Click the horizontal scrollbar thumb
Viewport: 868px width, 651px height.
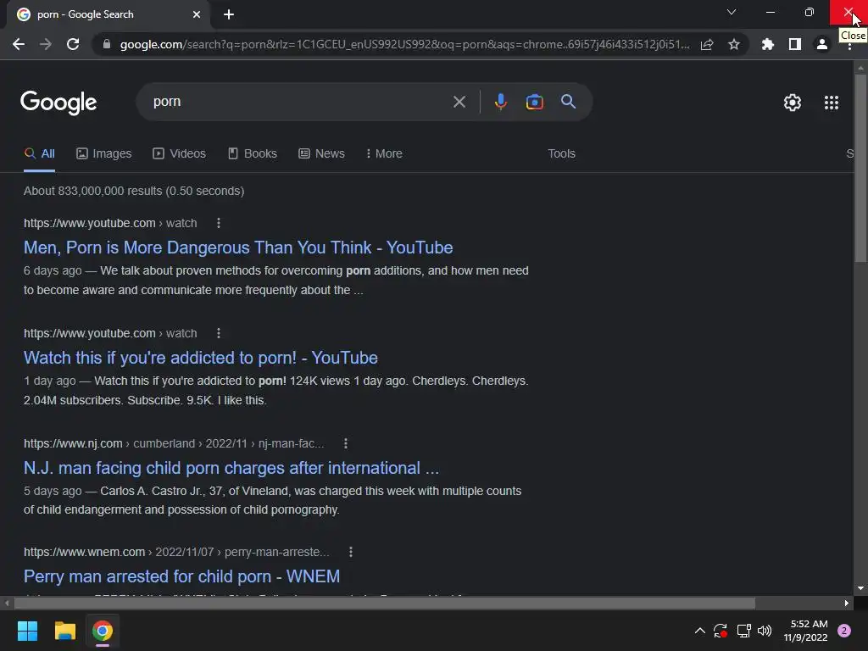pos(384,603)
